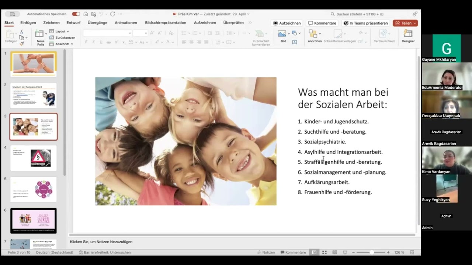Screen dimensions: 472x265
Task: Select slide 6 thumbnail with pink background
Action: click(34, 220)
